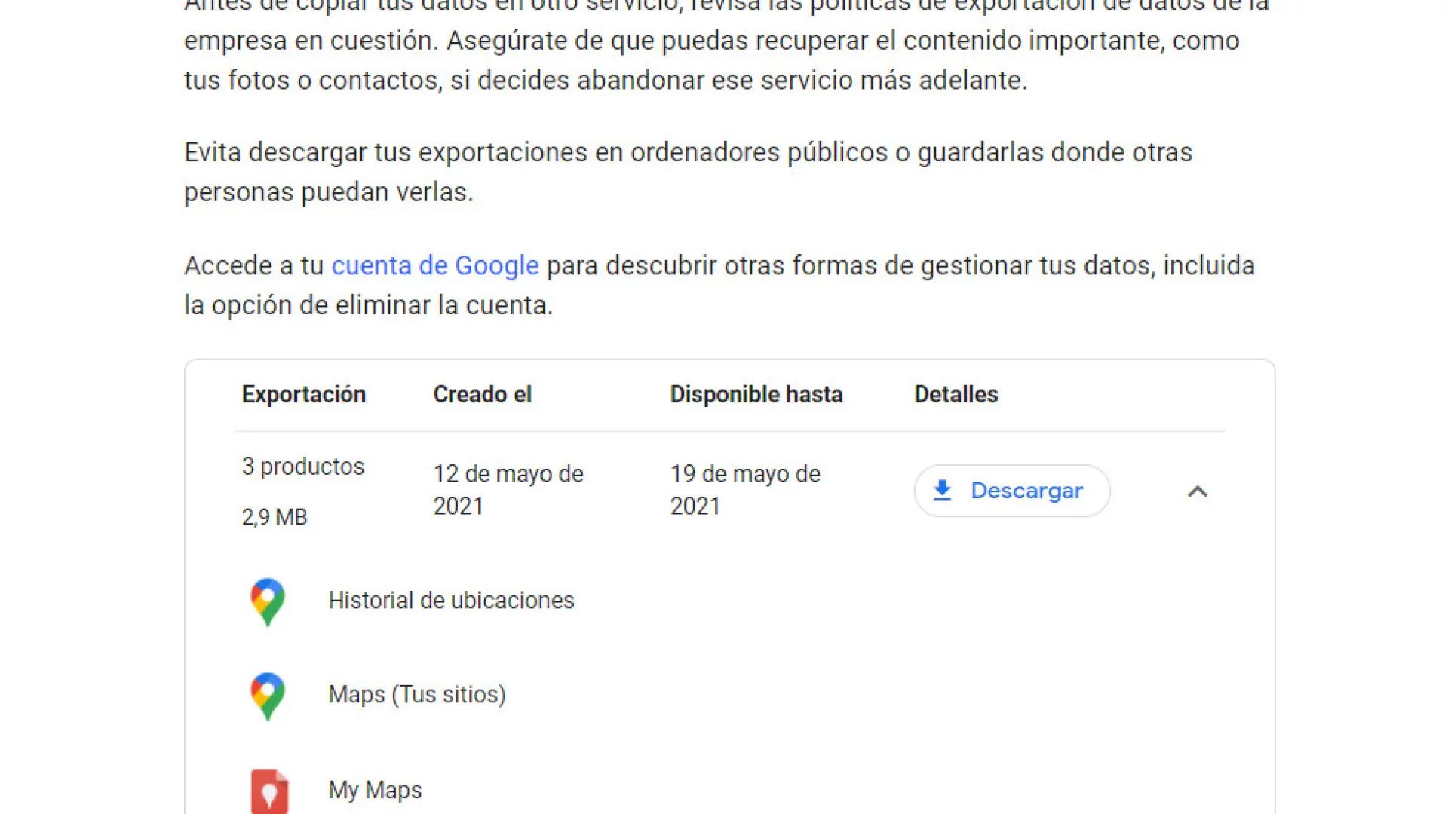
Task: Click the download arrow icon inside Descargar
Action: coord(942,490)
